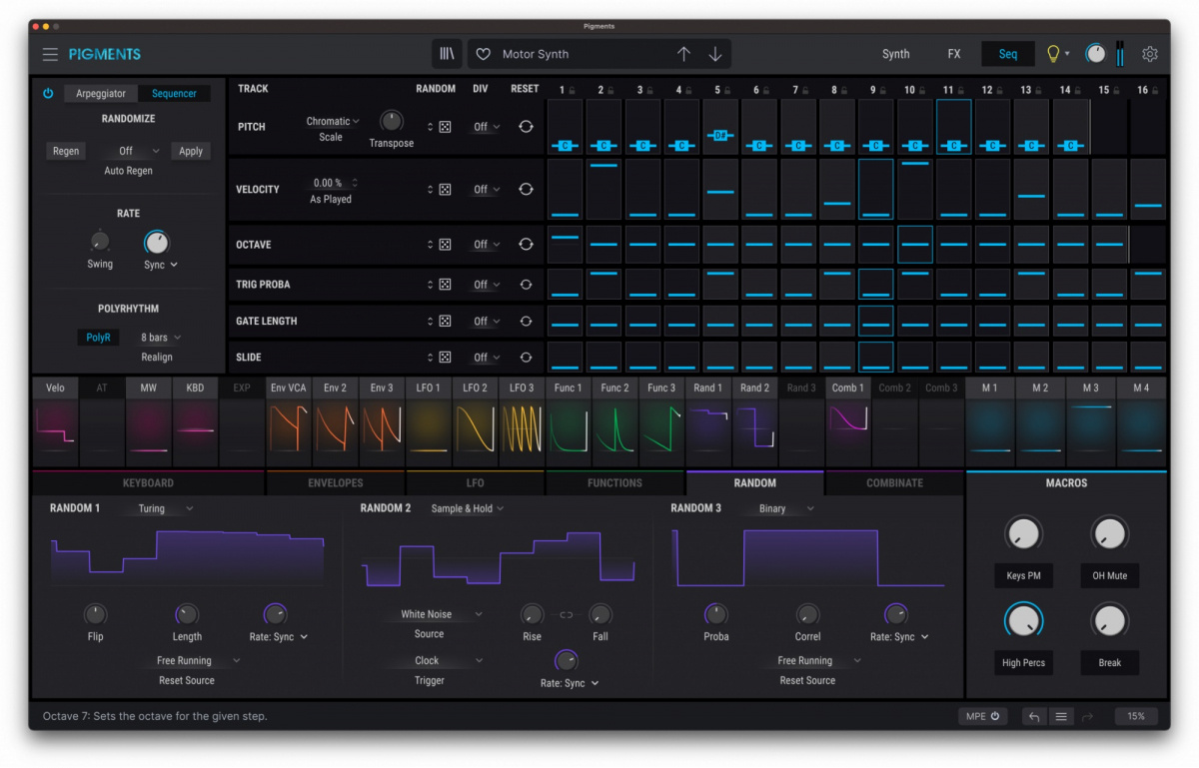Viewport: 1199px width, 768px height.
Task: Click the light bulb tutorials icon
Action: pos(1054,54)
